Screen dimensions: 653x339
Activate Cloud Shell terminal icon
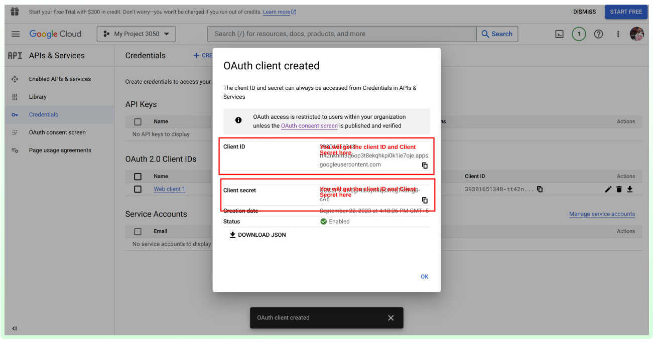coord(559,34)
